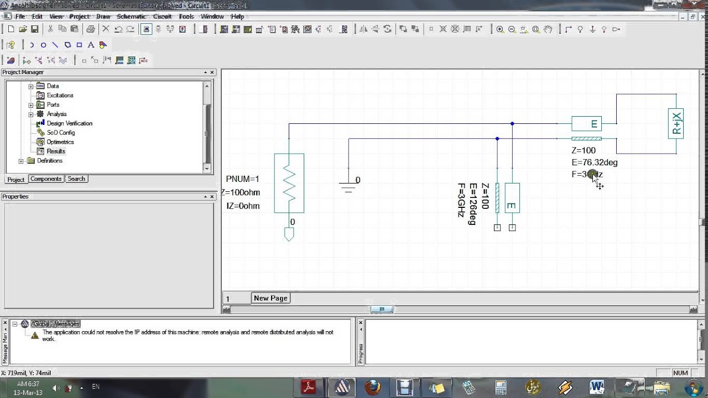Click the Project Manager vertical scrollbar
Screen dimensions: 708x398
click(x=207, y=127)
